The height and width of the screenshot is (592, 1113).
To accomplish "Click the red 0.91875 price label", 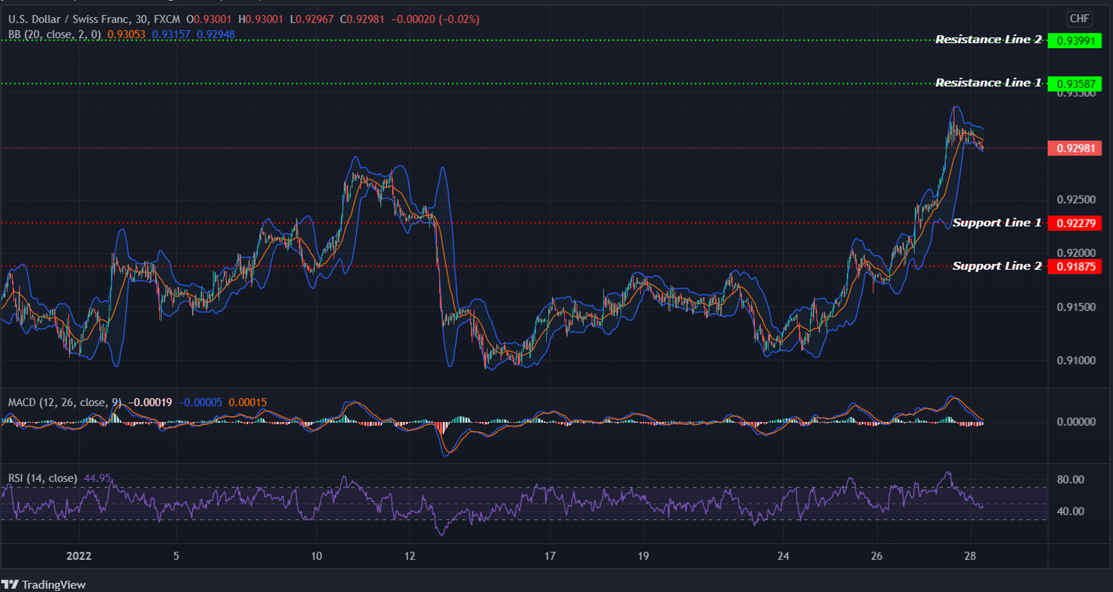I will coord(1076,266).
